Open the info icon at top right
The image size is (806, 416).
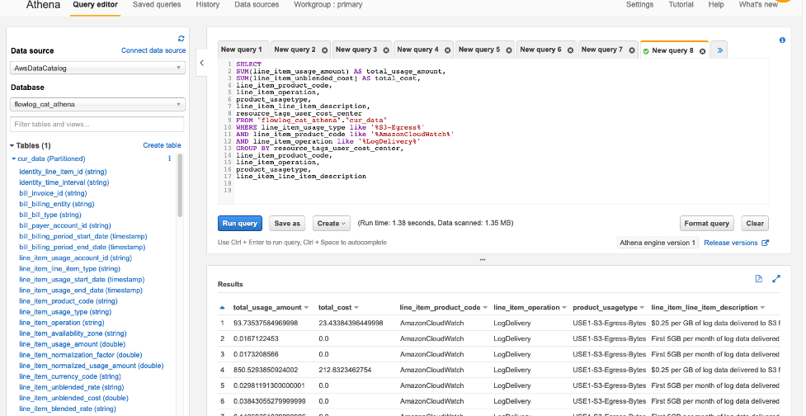coord(782,40)
